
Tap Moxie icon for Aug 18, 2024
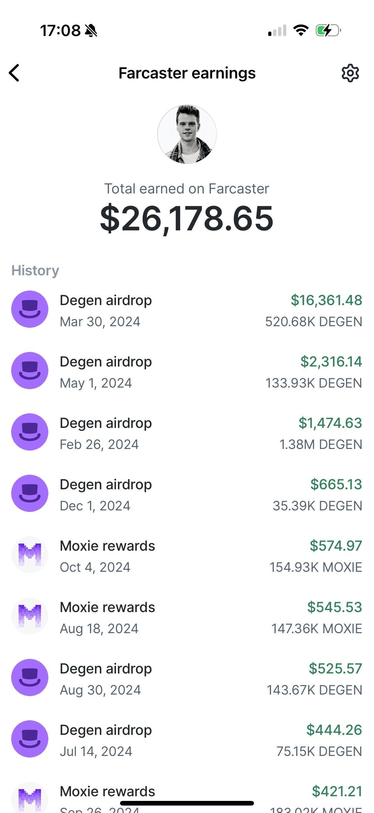(30, 616)
